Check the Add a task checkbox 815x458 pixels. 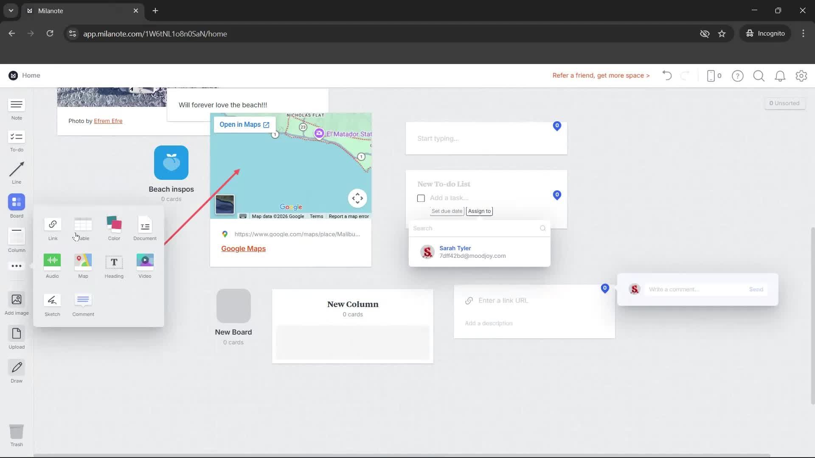click(421, 198)
